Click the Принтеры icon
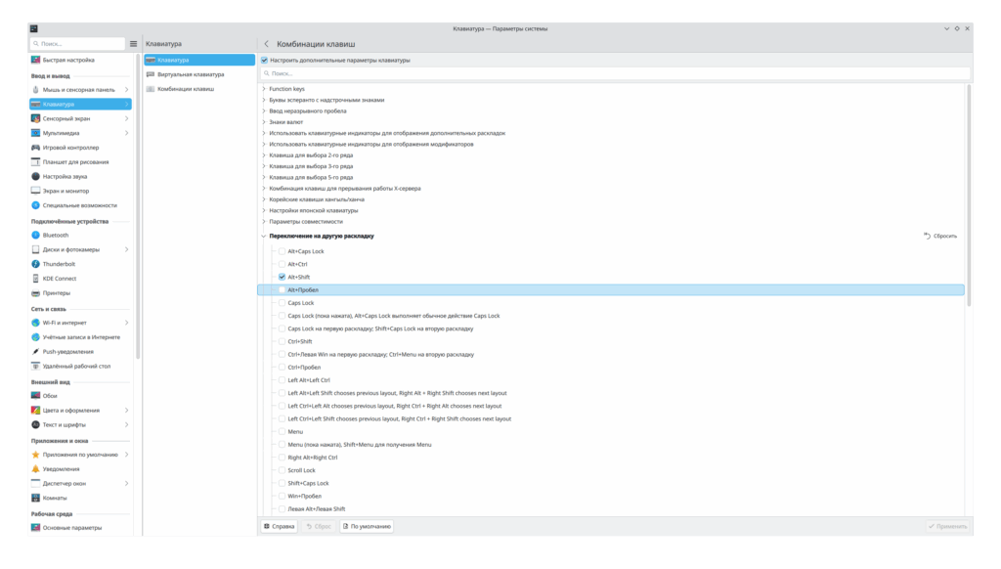This screenshot has width=1001, height=569. [x=36, y=293]
